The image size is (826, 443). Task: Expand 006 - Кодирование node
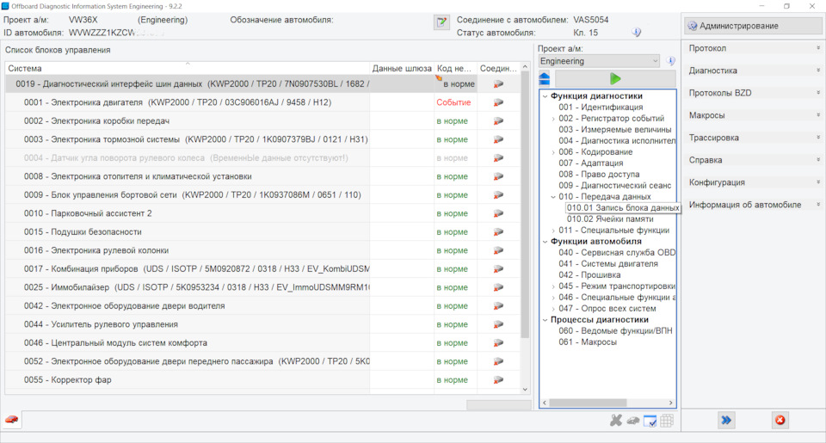pyautogui.click(x=553, y=152)
